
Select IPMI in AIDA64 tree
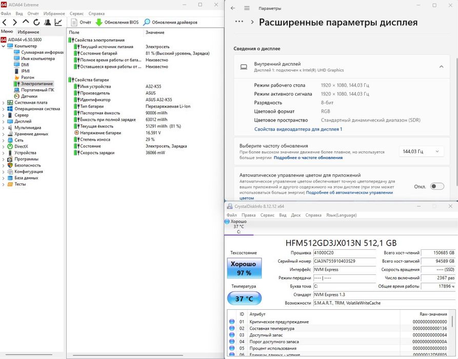coord(22,71)
